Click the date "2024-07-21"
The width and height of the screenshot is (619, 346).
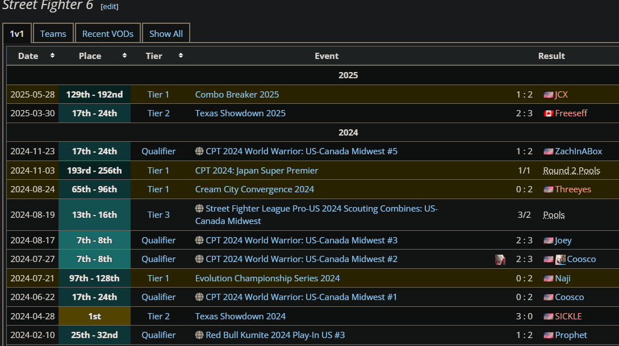point(33,279)
